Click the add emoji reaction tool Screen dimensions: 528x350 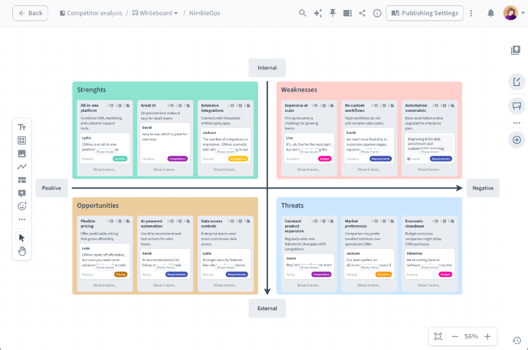pyautogui.click(x=22, y=206)
